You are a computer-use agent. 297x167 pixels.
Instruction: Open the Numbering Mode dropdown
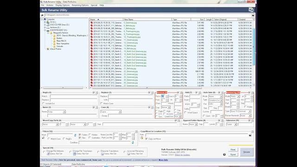(x=235, y=96)
